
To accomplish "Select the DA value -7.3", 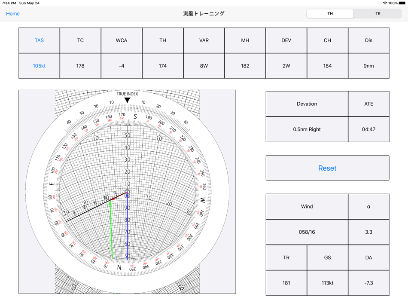I will point(369,283).
